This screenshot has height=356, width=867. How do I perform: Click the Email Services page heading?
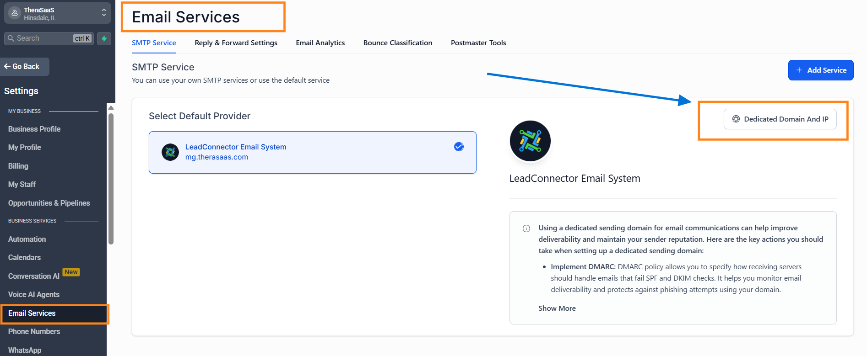click(x=186, y=17)
